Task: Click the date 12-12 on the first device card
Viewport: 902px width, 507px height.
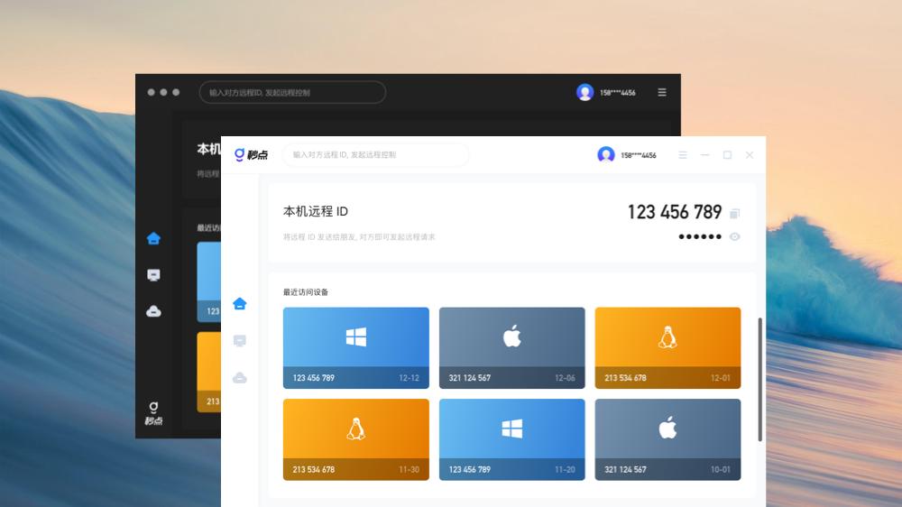Action: pos(409,378)
